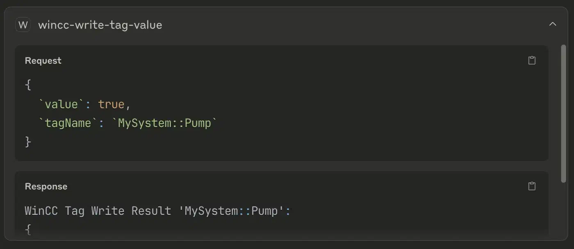Click `MySystem::Pump` in the Request JSON

[164, 123]
